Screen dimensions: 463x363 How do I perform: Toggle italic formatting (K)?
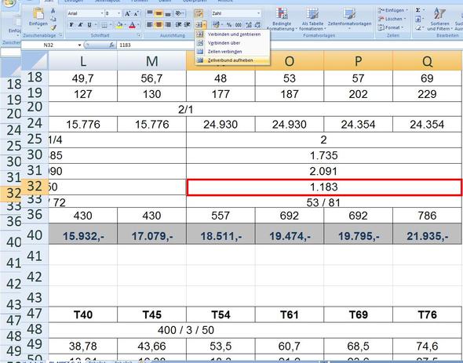coord(80,25)
